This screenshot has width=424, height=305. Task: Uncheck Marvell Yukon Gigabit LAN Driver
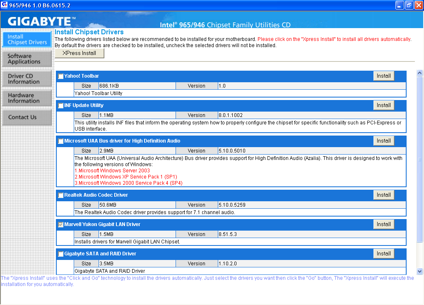point(61,225)
